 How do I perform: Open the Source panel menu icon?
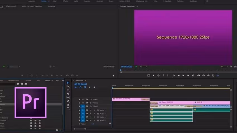click(2, 6)
